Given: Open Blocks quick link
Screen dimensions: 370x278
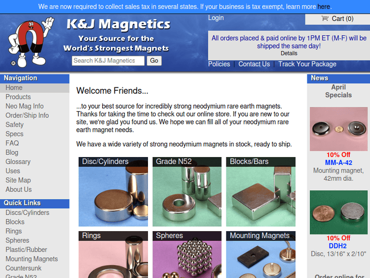Looking at the screenshot, I should [35, 222].
